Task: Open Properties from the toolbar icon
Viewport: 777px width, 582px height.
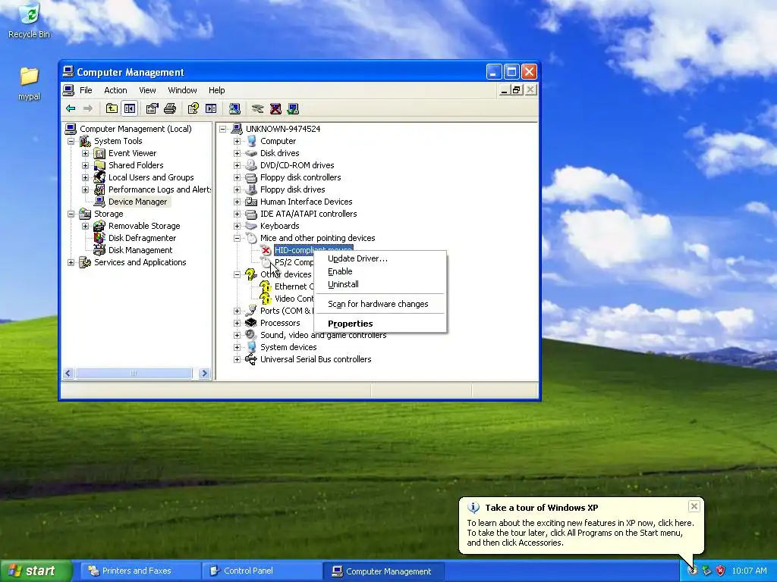Action: coord(152,108)
